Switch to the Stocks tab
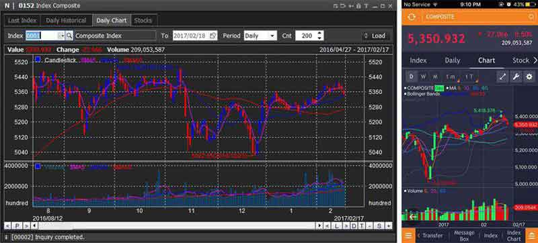Screen dimensions: 538x243 tap(143, 20)
